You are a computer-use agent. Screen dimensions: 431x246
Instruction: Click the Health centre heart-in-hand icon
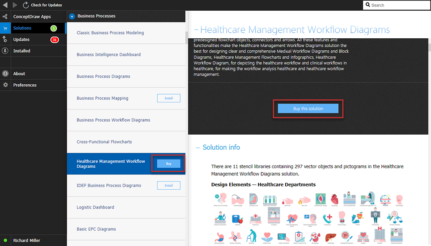coord(267,237)
